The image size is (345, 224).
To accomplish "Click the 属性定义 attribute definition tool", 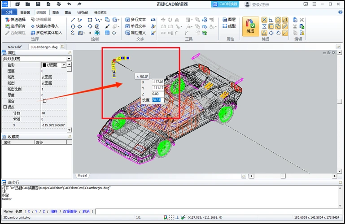I will [x=135, y=33].
